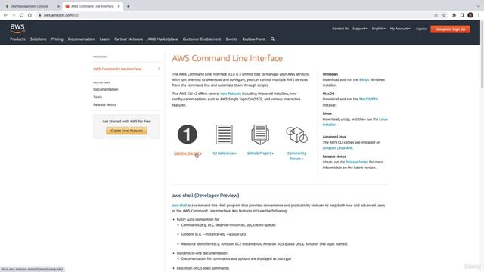Screen dimensions: 484x272
Task: Open the Explore More menu
Action: click(x=253, y=39)
